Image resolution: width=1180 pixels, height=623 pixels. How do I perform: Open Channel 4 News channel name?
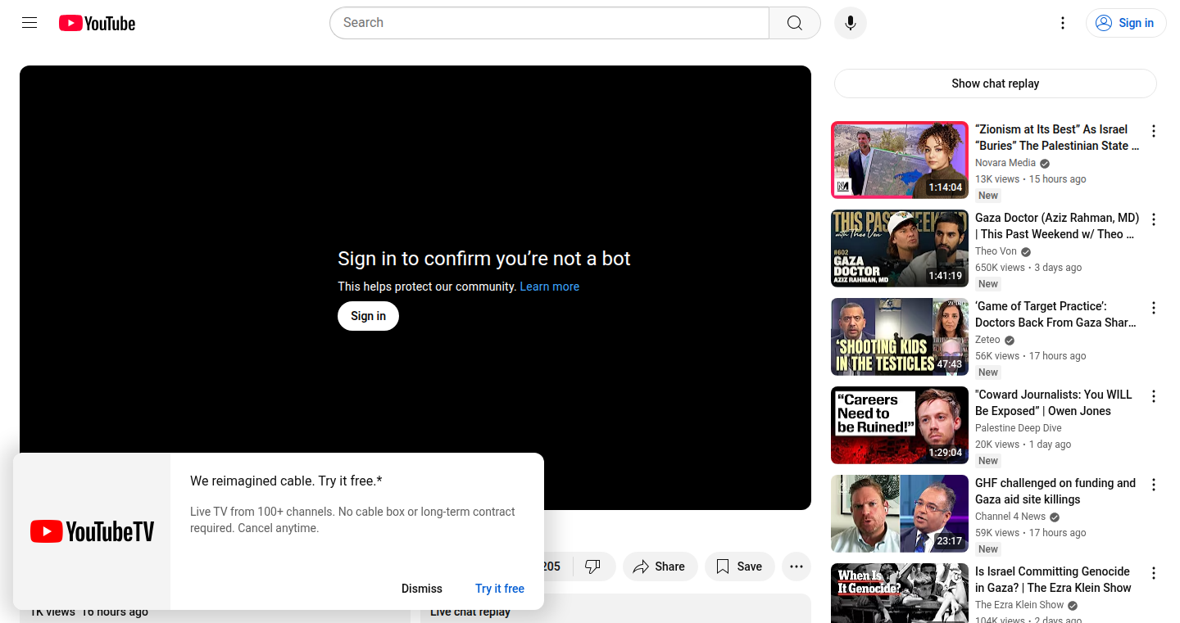(x=1010, y=517)
